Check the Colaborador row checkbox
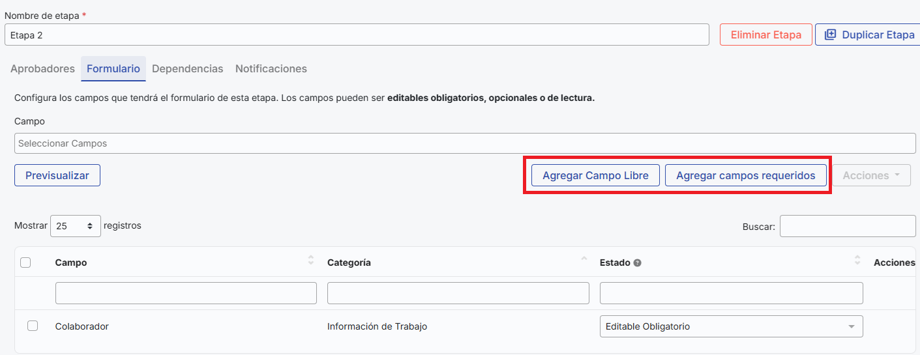 pos(33,326)
